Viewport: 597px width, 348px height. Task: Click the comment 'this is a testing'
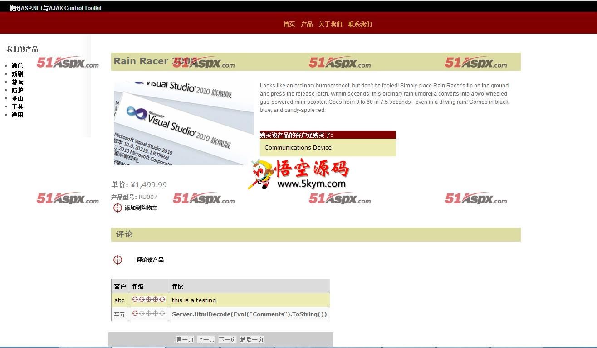click(x=194, y=300)
